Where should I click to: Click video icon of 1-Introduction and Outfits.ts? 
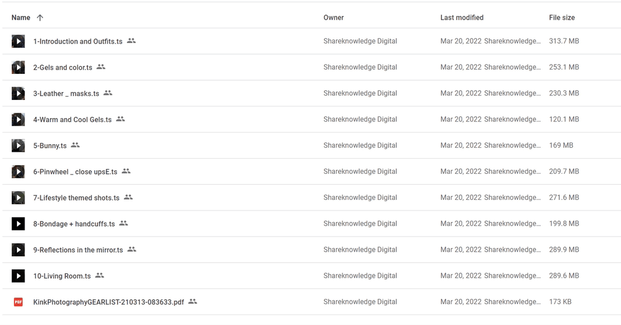18,41
